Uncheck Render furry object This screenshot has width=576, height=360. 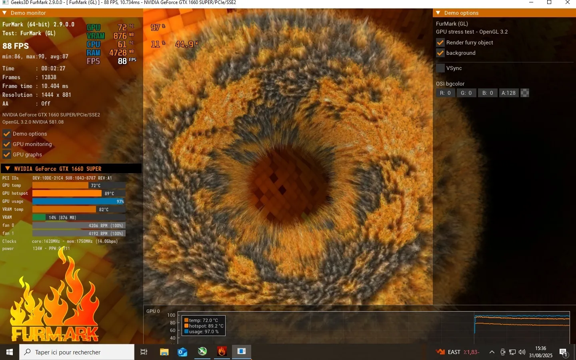pyautogui.click(x=440, y=42)
